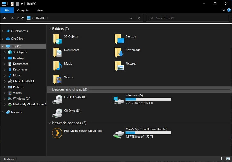The width and height of the screenshot is (232, 162).
Task: Open the CD Drive (D:) icon
Action: tap(57, 113)
